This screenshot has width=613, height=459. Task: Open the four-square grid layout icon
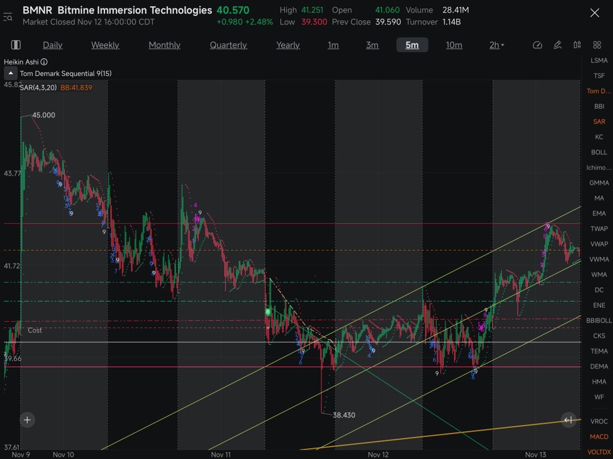click(x=597, y=45)
